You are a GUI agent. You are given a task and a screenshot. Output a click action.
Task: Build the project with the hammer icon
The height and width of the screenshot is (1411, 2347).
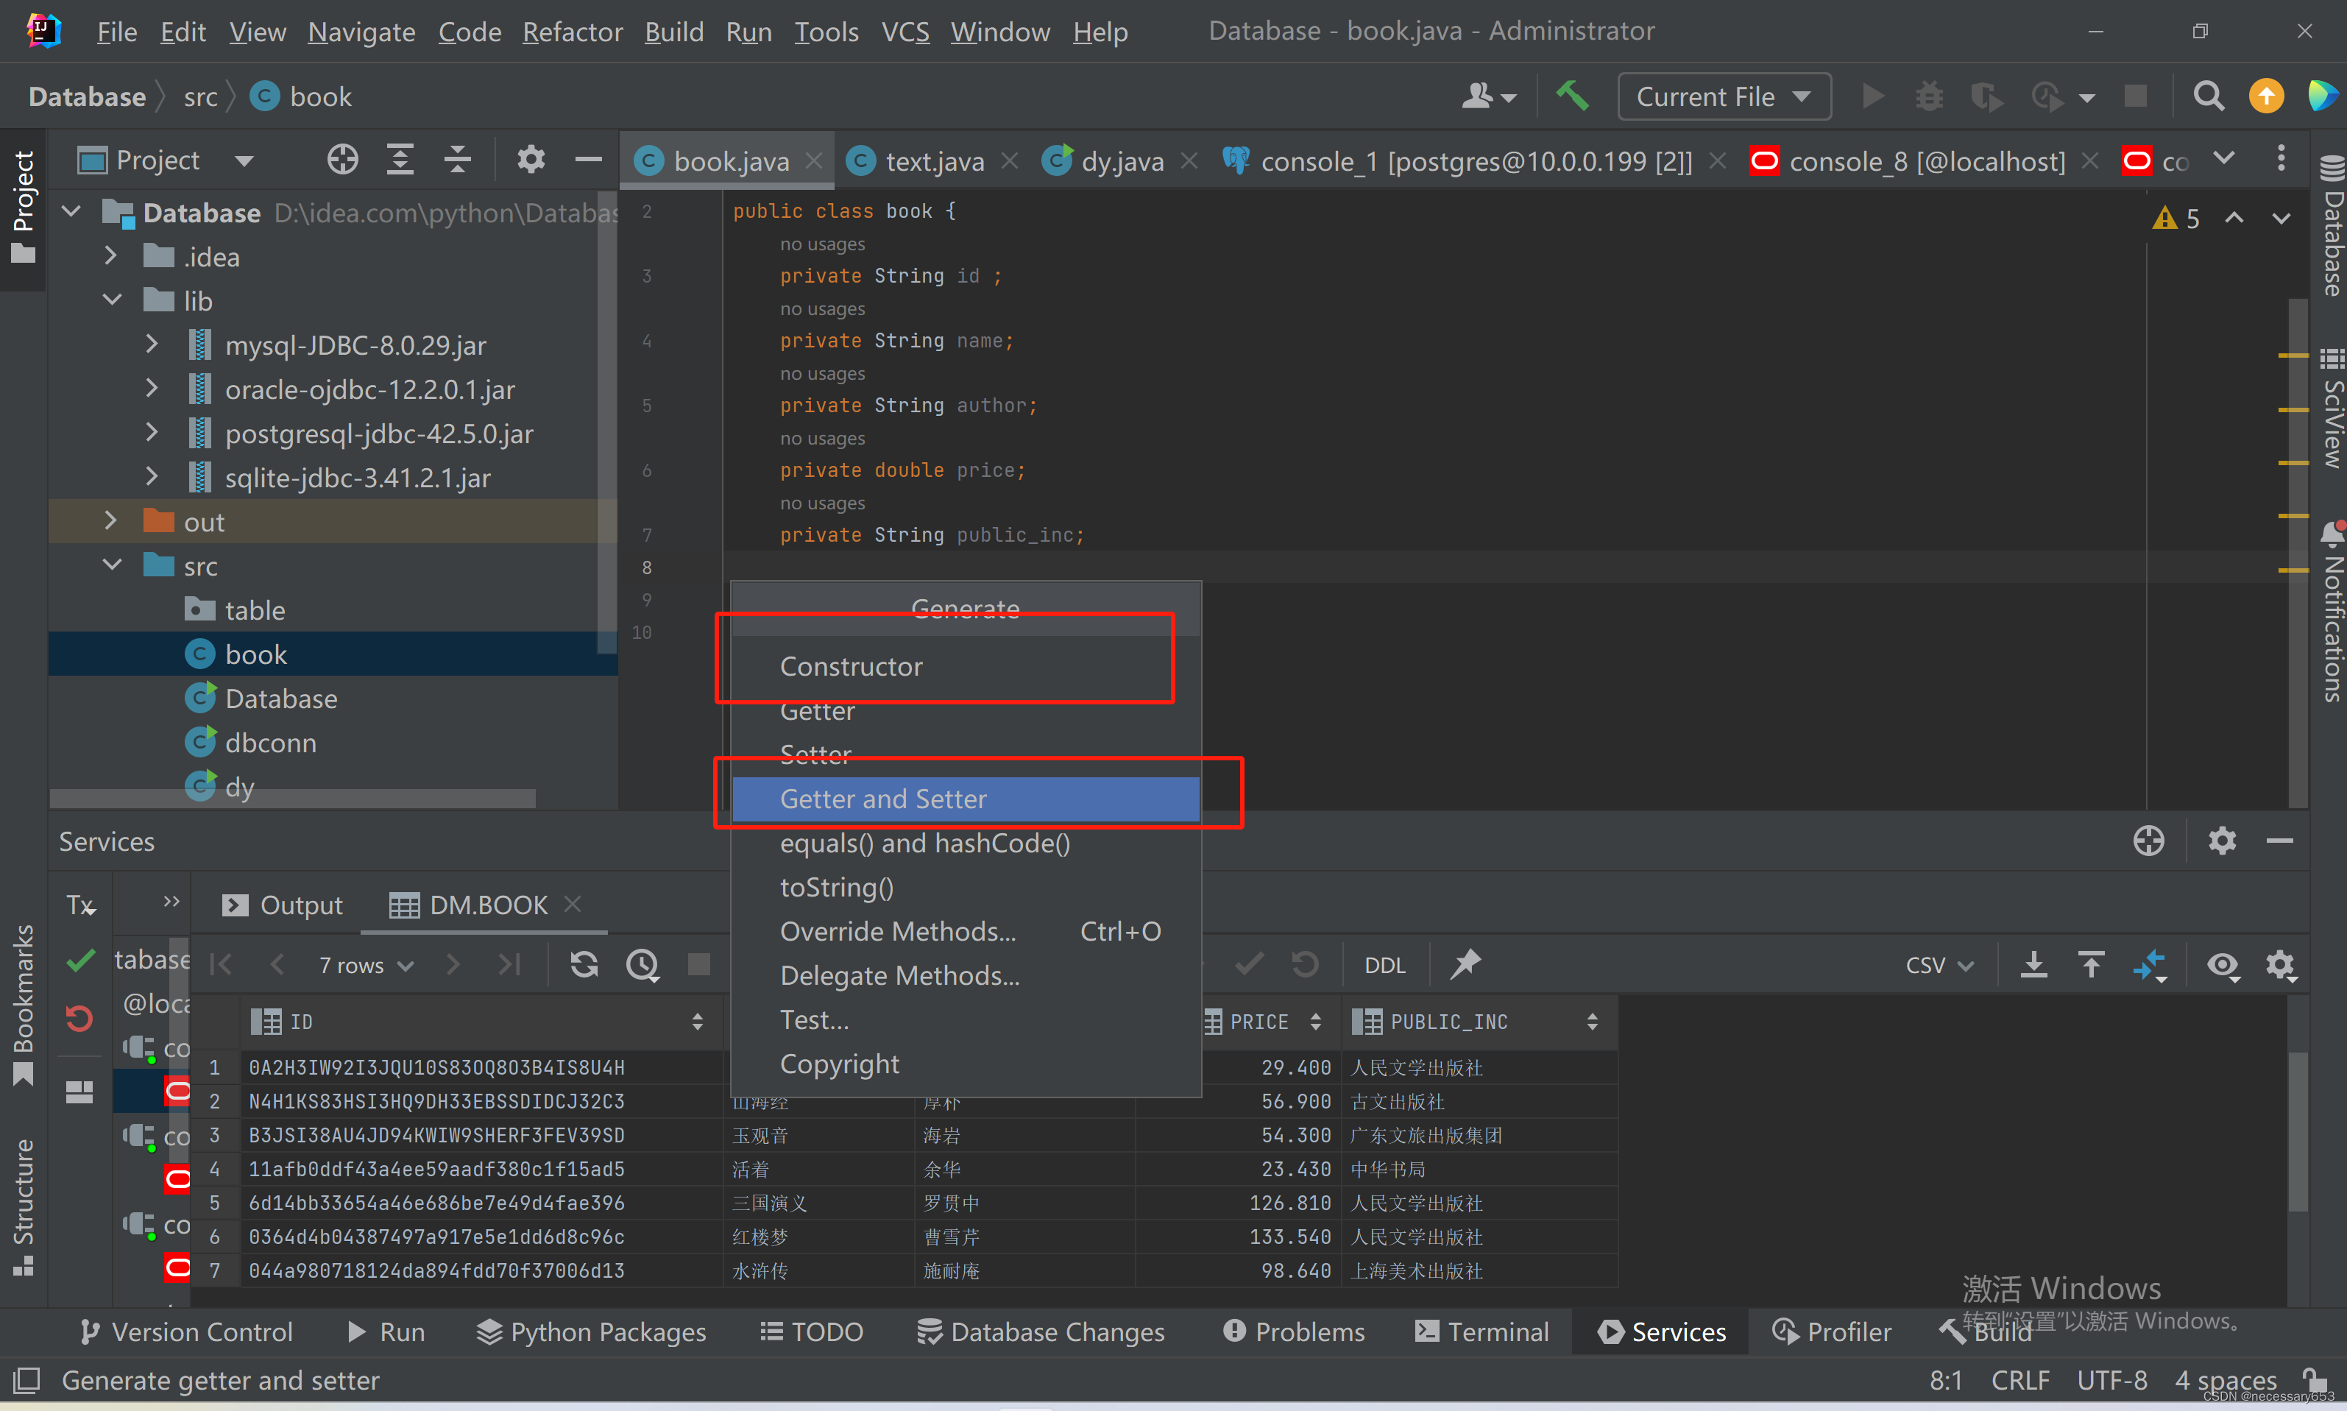1572,95
